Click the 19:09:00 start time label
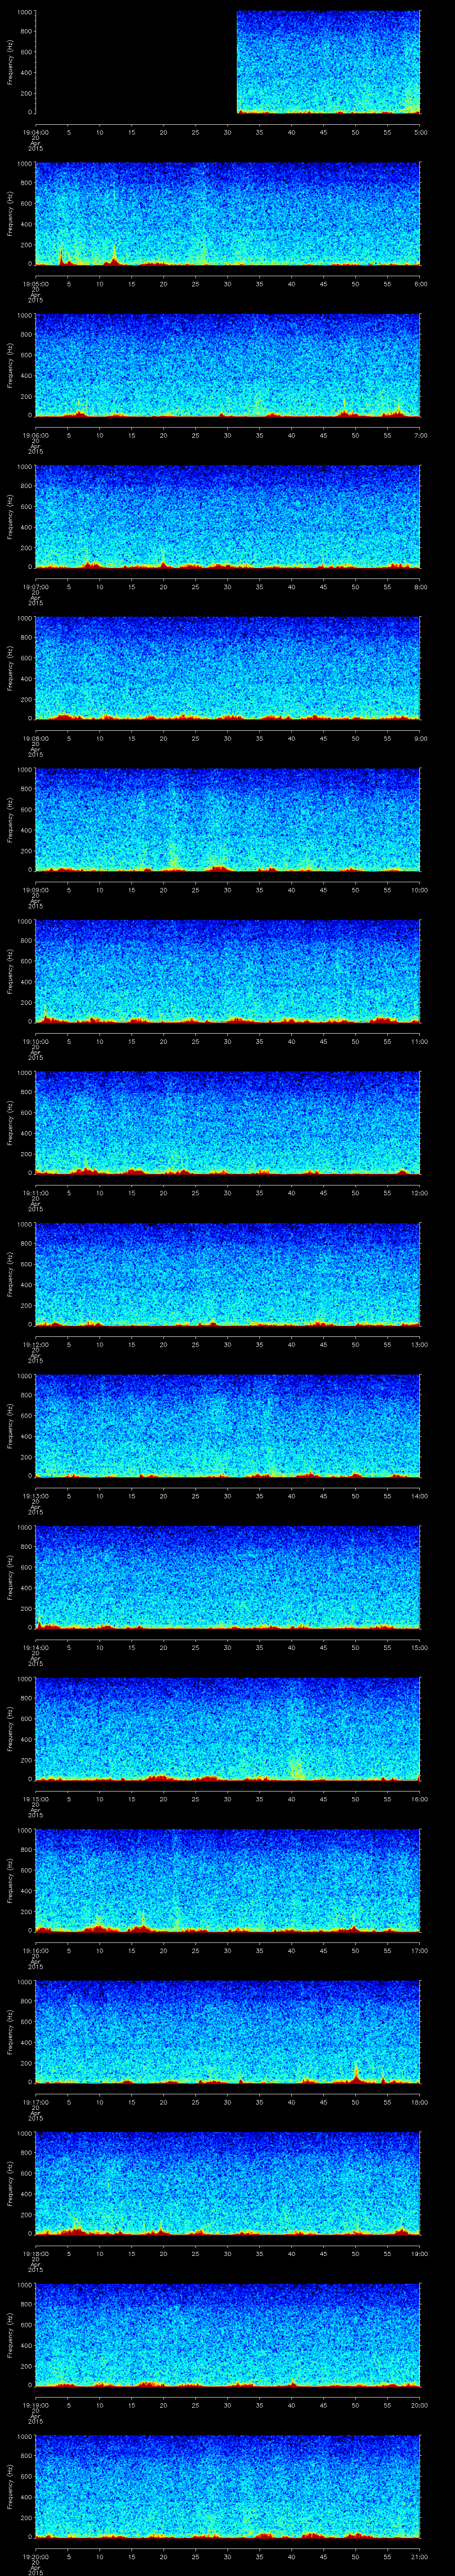The width and height of the screenshot is (455, 2576). click(x=35, y=890)
